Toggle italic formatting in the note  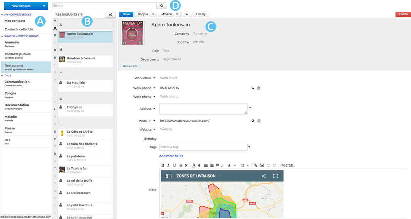point(168,165)
